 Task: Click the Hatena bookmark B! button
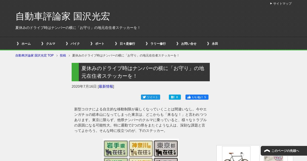click(x=175, y=97)
